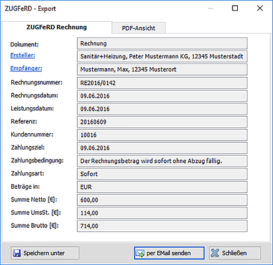Click the Rechnungsdatum field
This screenshot has width=273, height=265.
tap(162, 96)
